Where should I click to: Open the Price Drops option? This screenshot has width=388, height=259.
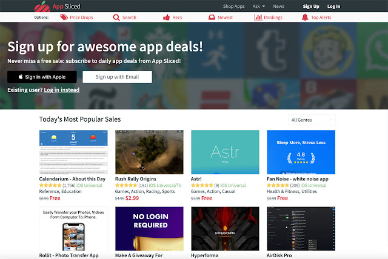[81, 18]
